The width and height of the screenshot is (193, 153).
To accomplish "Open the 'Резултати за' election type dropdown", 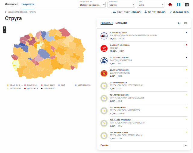I will coord(92,5).
